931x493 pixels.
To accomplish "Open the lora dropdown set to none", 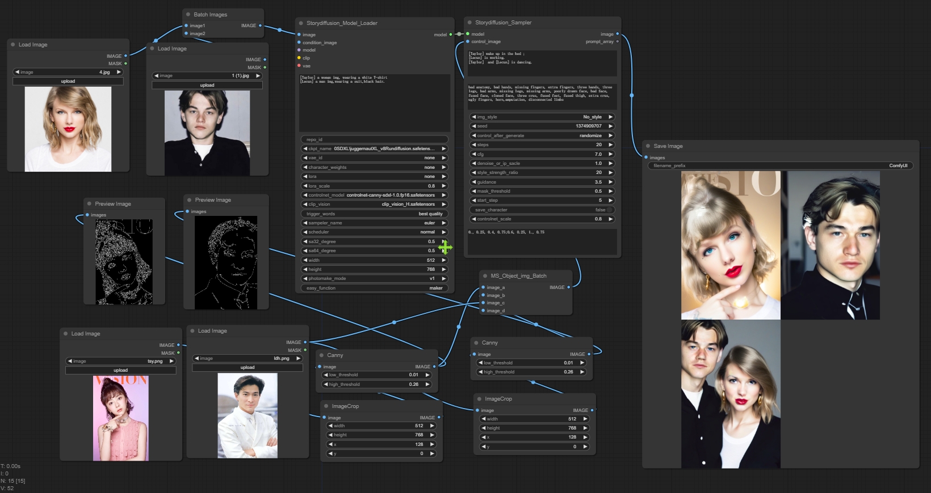I will click(x=374, y=176).
